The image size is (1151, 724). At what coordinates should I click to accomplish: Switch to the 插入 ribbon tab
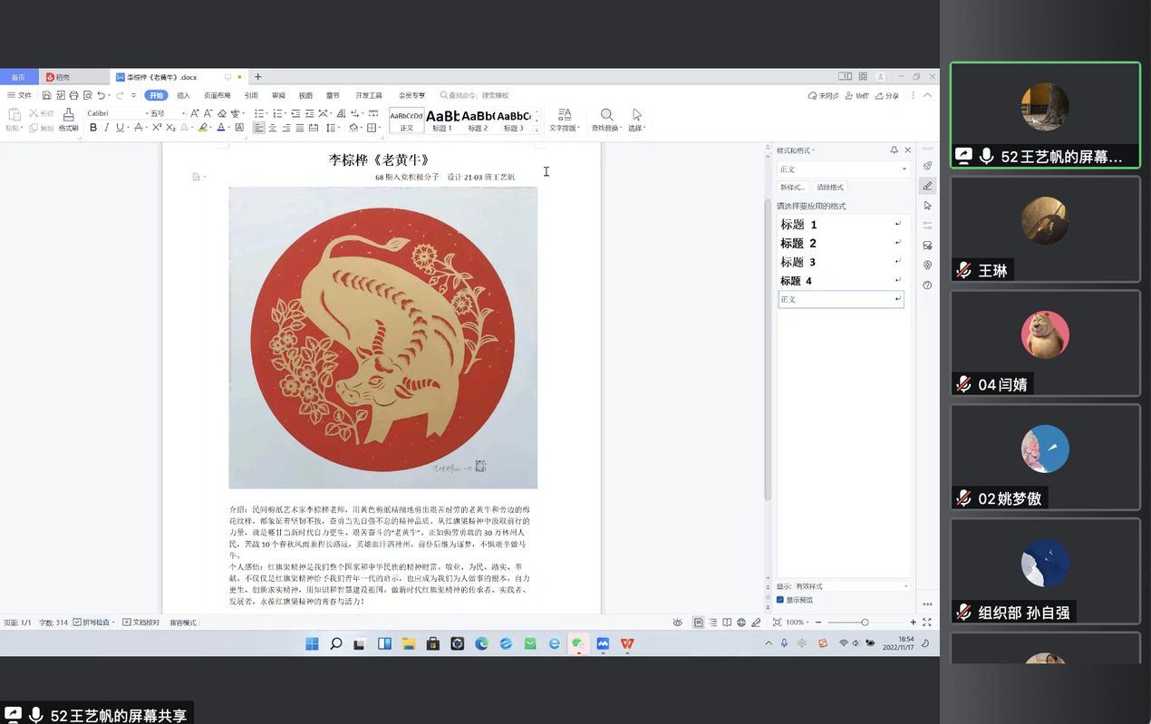[184, 95]
